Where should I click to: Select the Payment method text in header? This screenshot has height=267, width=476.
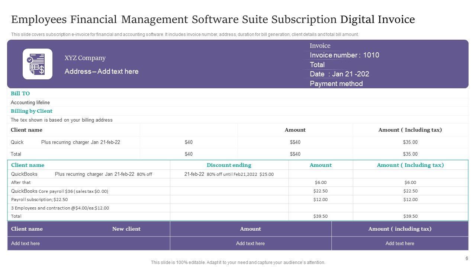336,84
